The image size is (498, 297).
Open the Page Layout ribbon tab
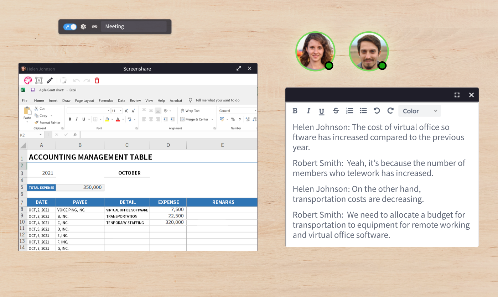[x=84, y=100]
